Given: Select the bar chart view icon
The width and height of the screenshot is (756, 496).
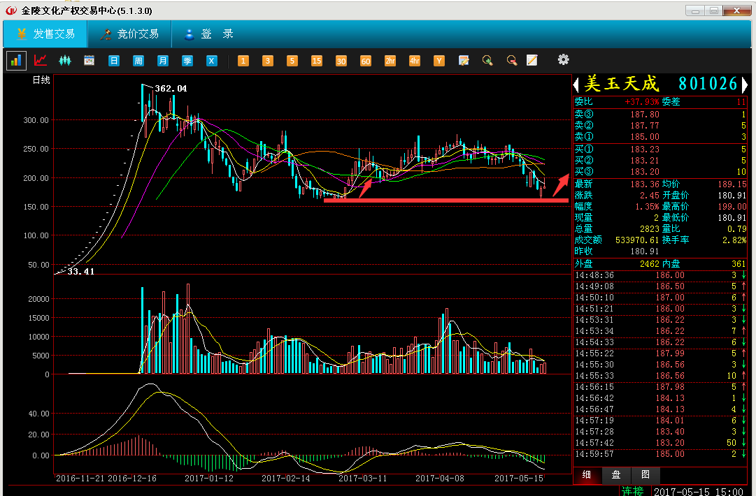Looking at the screenshot, I should pyautogui.click(x=16, y=60).
